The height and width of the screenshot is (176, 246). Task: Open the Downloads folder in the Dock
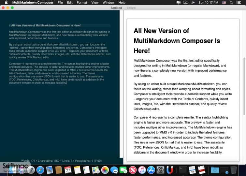(215, 170)
